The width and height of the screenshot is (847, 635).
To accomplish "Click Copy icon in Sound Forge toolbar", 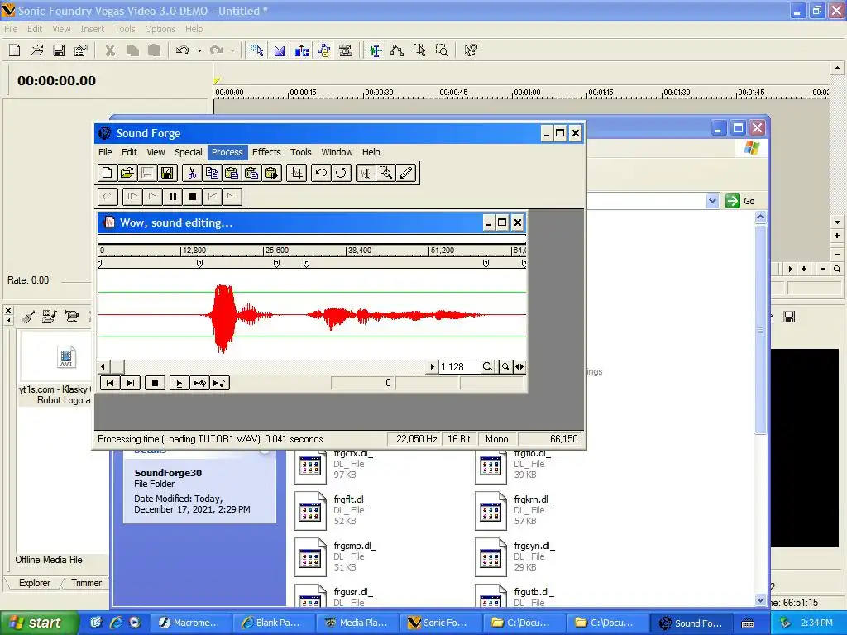I will pos(212,173).
